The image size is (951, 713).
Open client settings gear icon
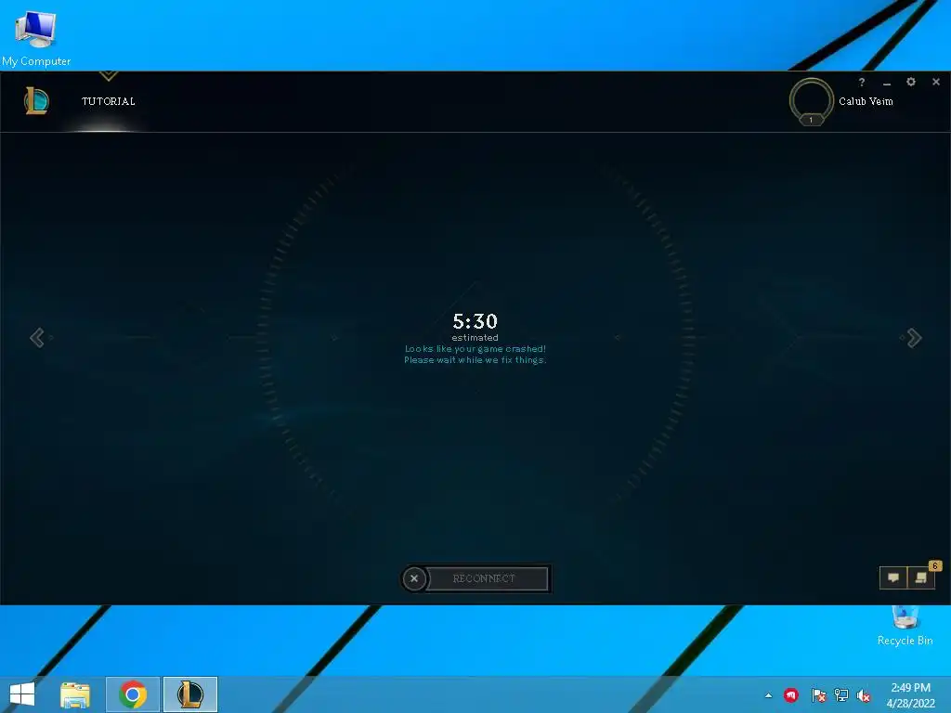click(910, 82)
